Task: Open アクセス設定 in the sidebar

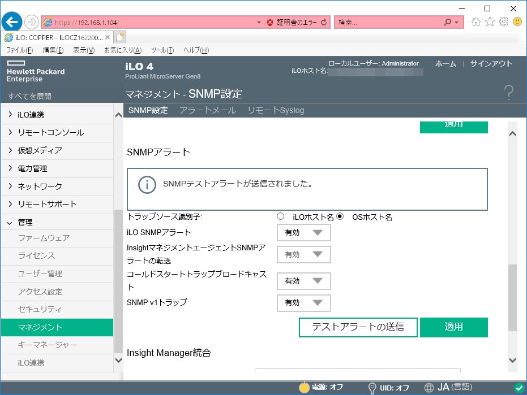Action: 57,292
